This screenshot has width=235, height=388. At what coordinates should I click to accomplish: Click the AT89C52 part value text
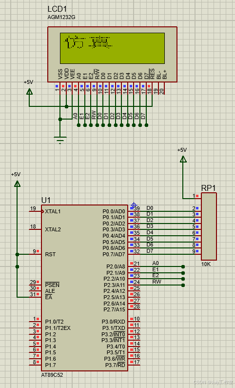[52, 375]
